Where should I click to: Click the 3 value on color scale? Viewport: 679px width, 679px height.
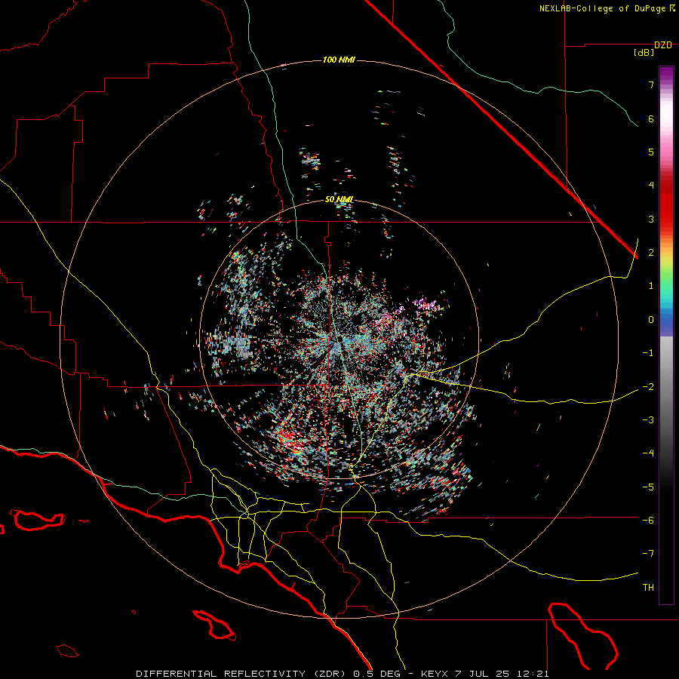point(651,219)
